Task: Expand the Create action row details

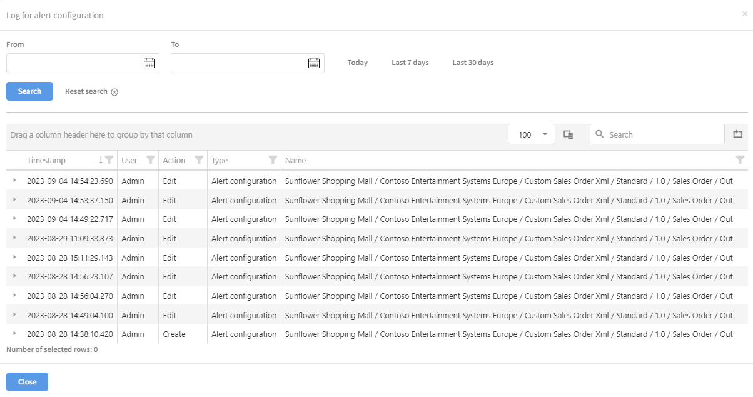Action: [x=14, y=334]
